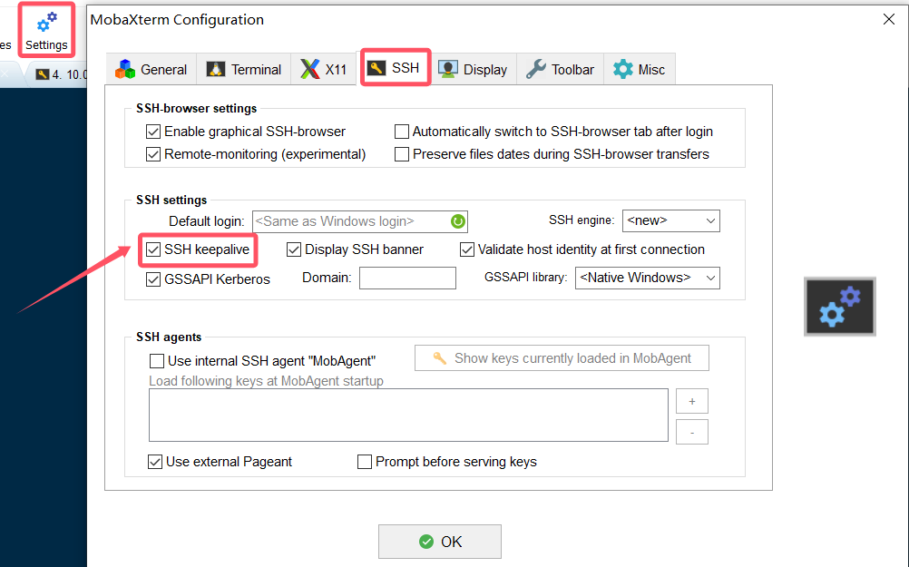This screenshot has width=909, height=567.
Task: Enable Preserve files dates during transfers
Action: [x=402, y=154]
